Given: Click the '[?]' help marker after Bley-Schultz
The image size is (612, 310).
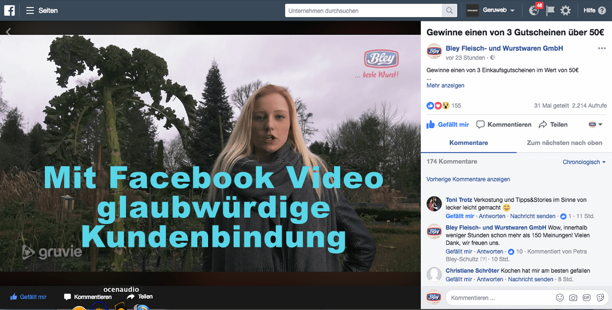Looking at the screenshot, I should [x=483, y=259].
